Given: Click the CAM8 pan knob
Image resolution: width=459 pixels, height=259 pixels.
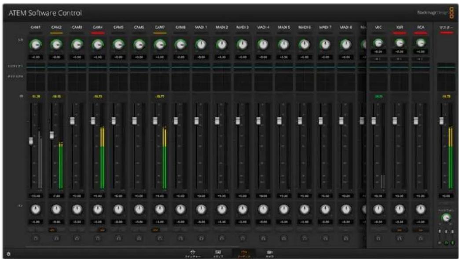Looking at the screenshot, I should 180,209.
